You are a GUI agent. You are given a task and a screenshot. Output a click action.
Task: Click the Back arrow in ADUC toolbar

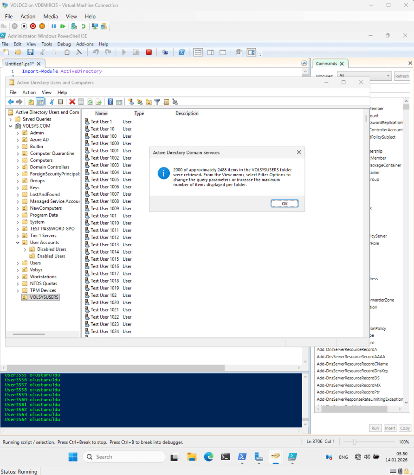pyautogui.click(x=11, y=102)
